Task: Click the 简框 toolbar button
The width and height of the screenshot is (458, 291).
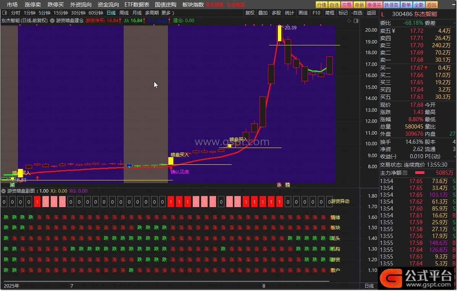Action: pos(330,13)
